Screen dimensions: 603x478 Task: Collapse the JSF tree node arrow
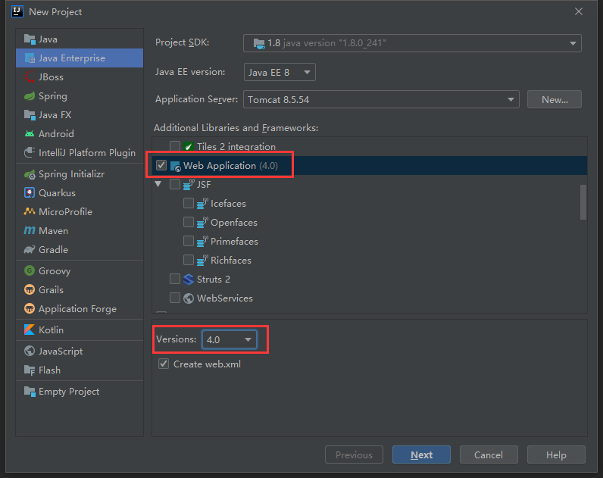(x=158, y=184)
